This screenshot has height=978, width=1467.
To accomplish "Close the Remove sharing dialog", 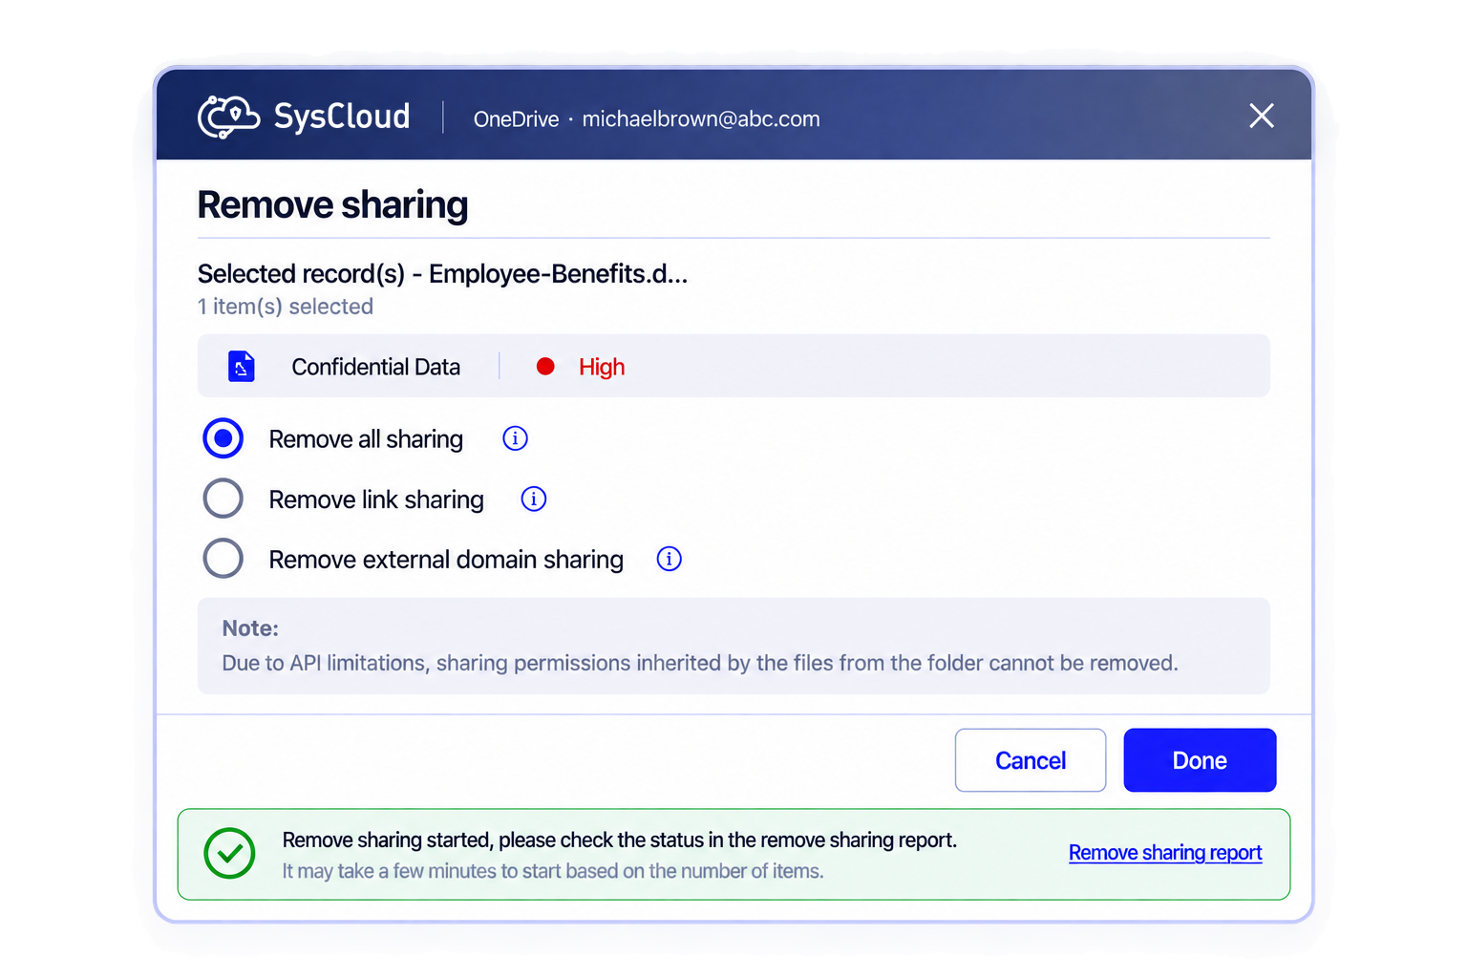I will point(1262,116).
